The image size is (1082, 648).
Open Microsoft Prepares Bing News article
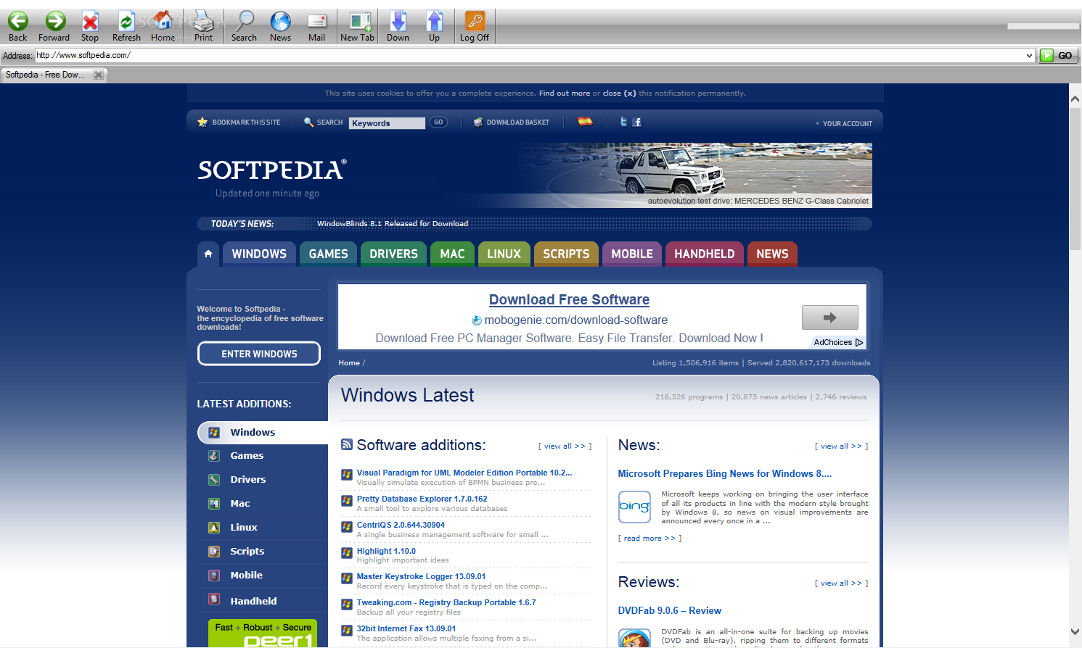(724, 474)
